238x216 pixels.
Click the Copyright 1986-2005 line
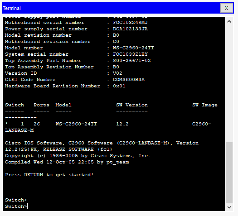point(78,156)
